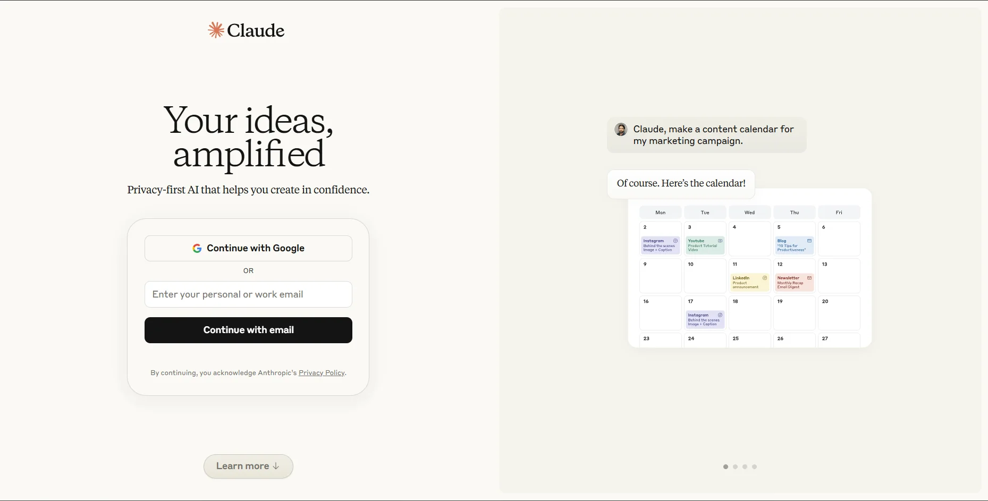988x501 pixels.
Task: Expand the Learn more section
Action: point(248,466)
